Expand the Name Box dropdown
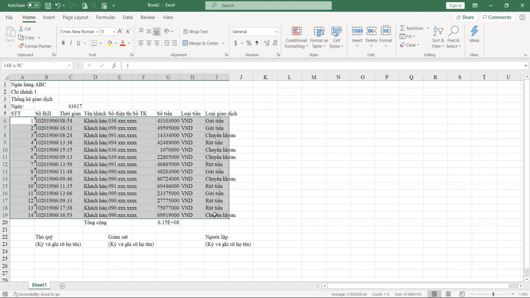Viewport: 530px width, 298px height. [x=69, y=65]
